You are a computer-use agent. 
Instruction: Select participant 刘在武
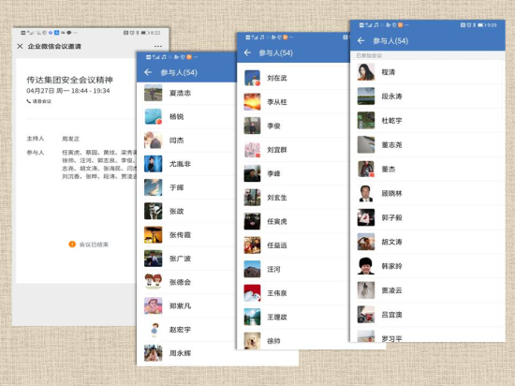[293, 78]
